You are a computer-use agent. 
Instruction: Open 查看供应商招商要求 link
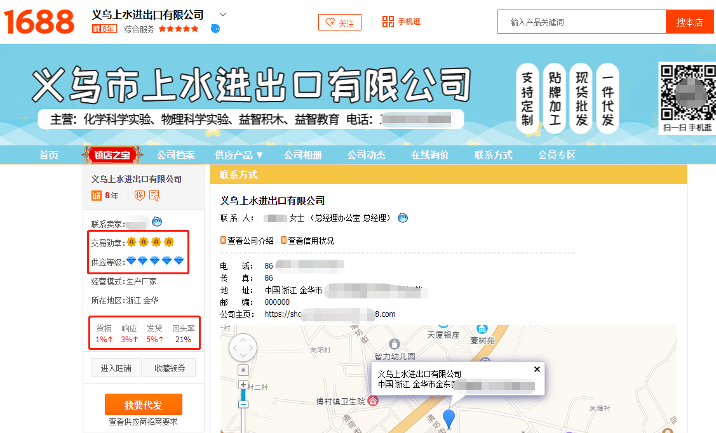click(x=143, y=422)
